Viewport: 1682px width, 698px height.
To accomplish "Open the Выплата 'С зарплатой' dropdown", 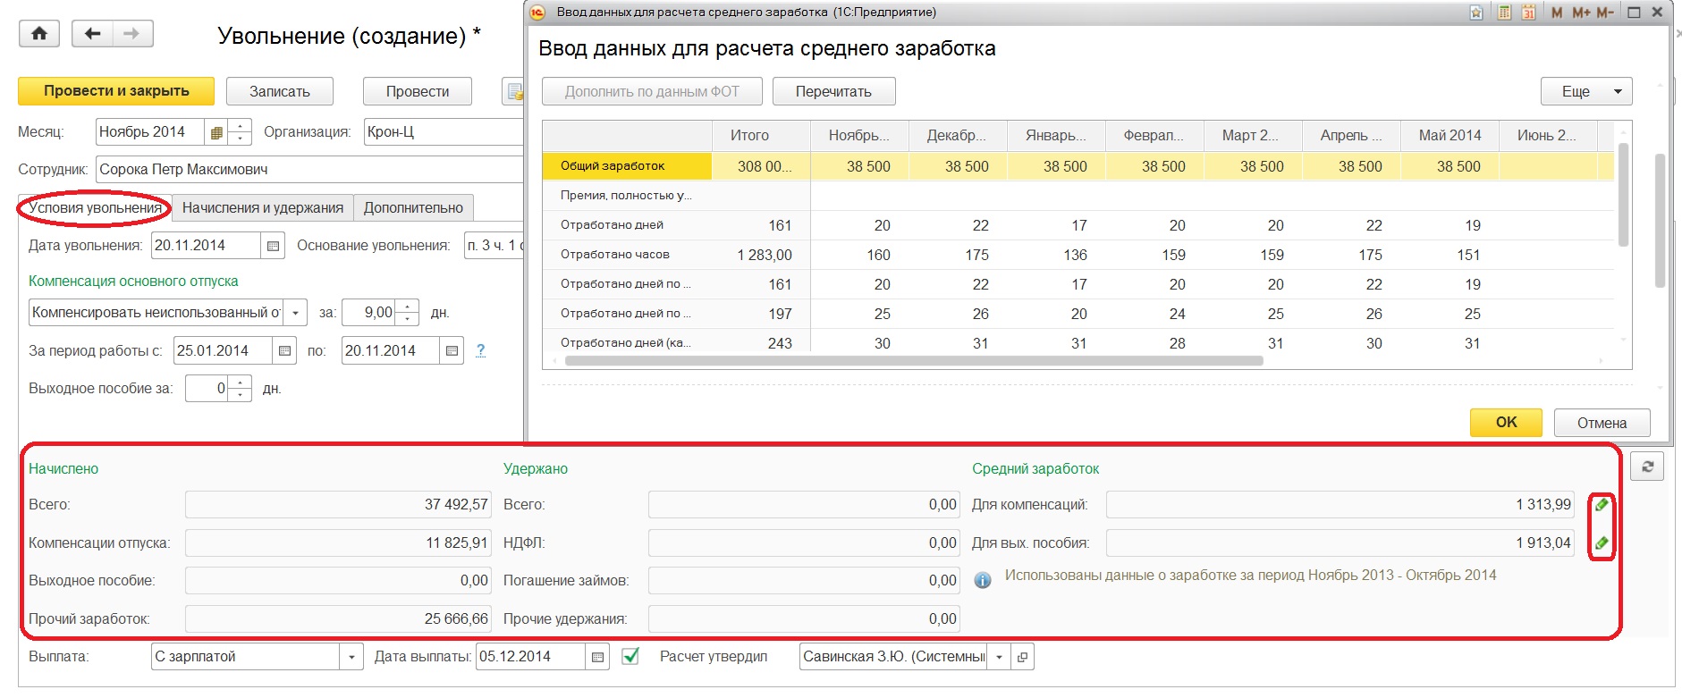I will point(352,657).
